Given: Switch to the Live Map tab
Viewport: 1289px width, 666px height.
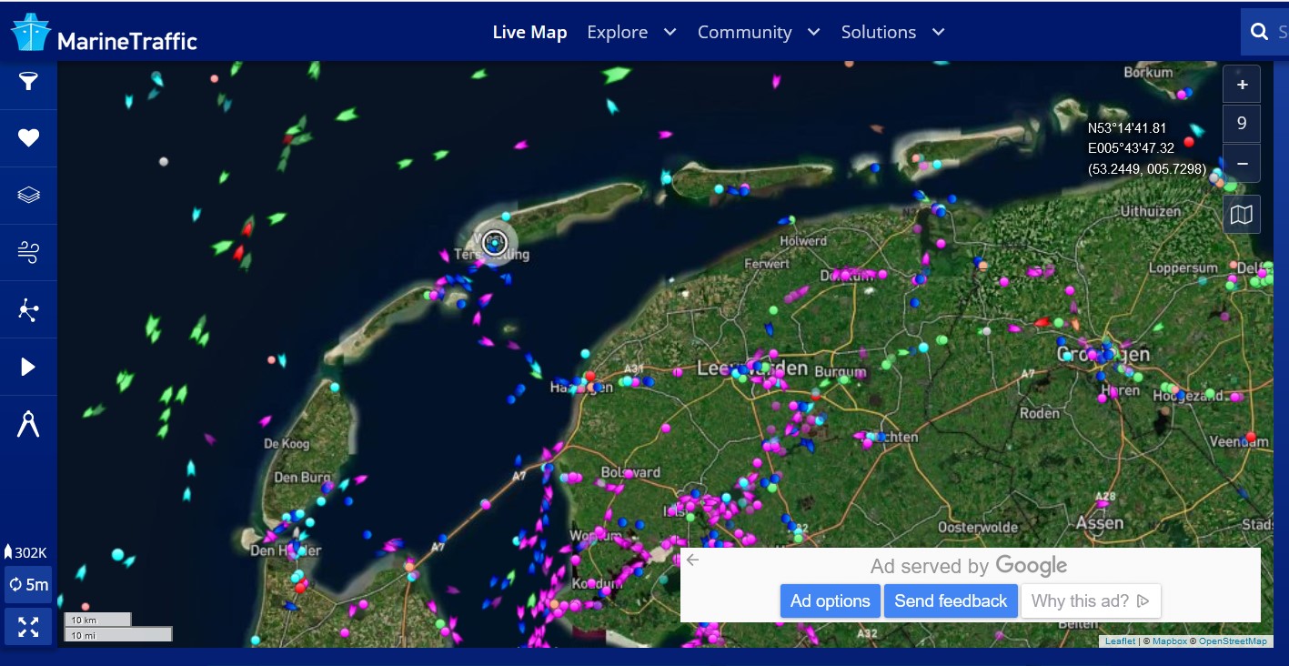Looking at the screenshot, I should click(529, 32).
